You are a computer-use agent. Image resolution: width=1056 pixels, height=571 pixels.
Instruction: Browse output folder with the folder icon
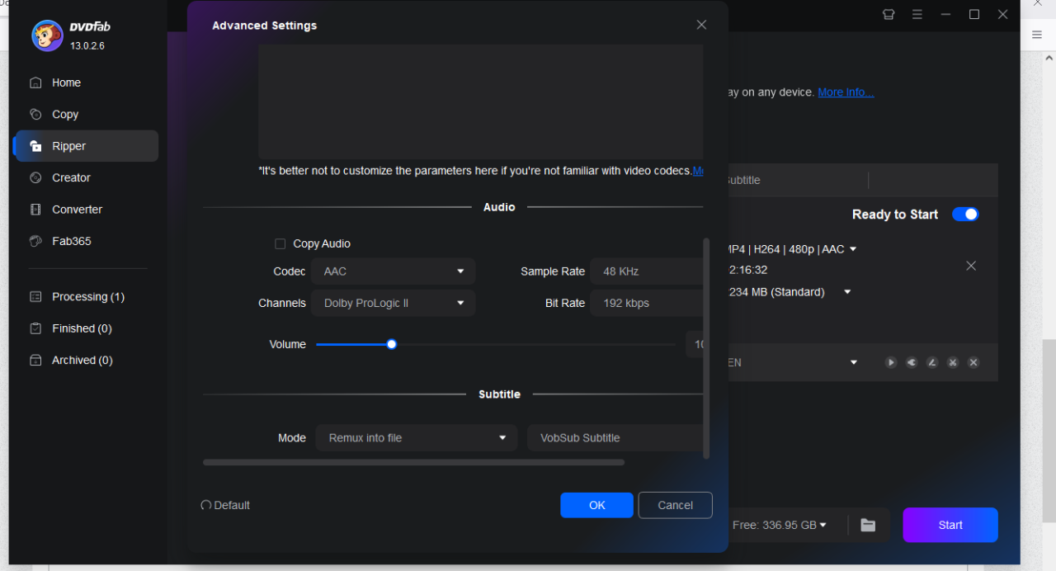click(868, 525)
